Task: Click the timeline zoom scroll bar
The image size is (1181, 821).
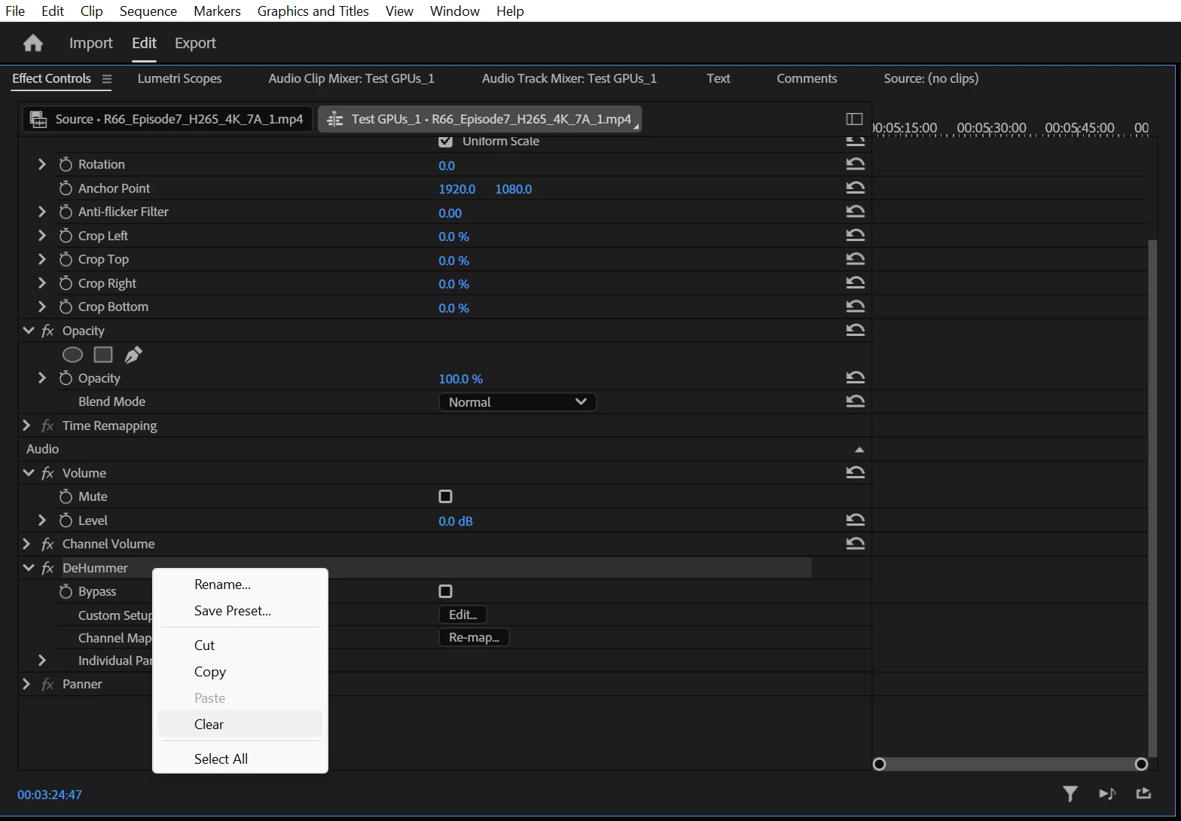Action: point(1010,765)
